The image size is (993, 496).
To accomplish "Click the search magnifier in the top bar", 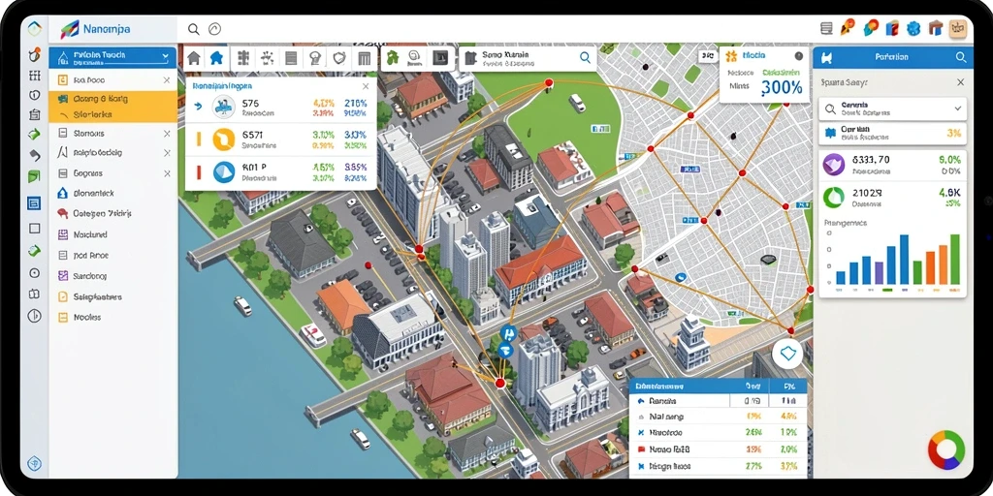I will pyautogui.click(x=194, y=28).
